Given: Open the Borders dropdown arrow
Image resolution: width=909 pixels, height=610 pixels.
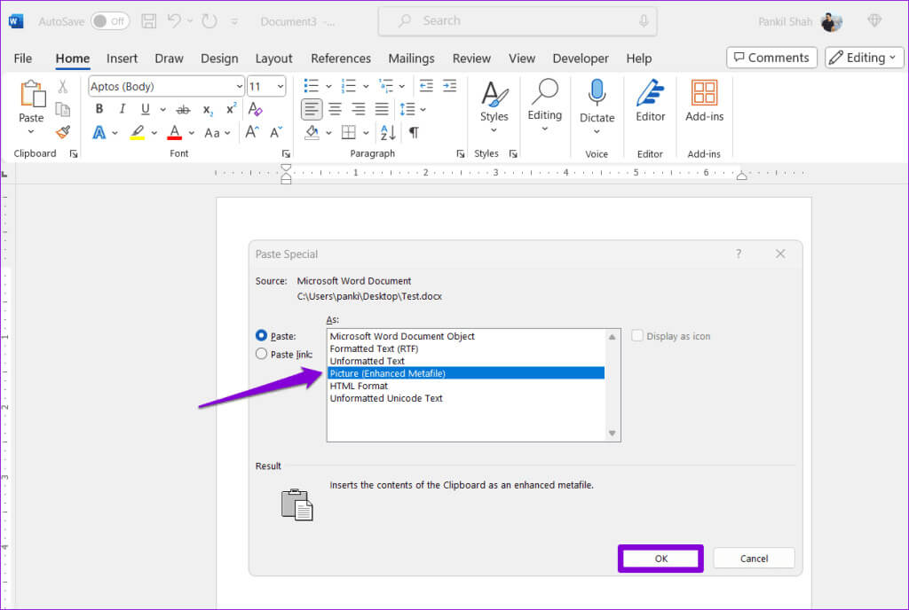Looking at the screenshot, I should point(366,132).
